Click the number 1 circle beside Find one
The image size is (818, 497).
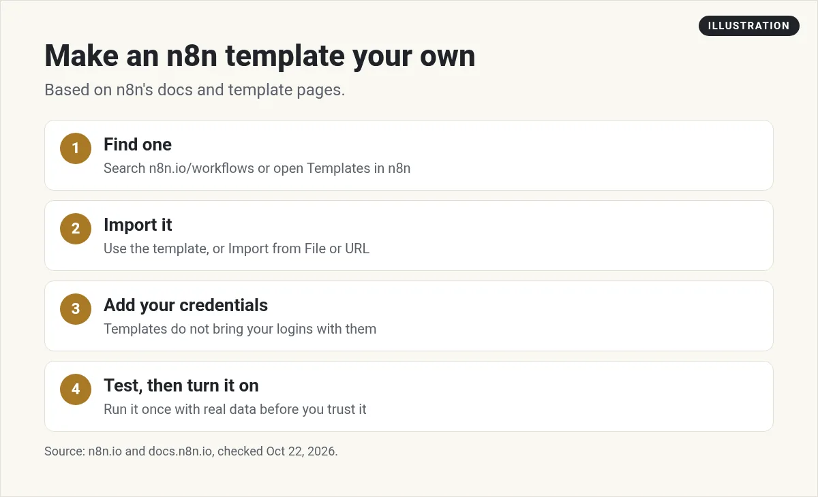coord(76,148)
